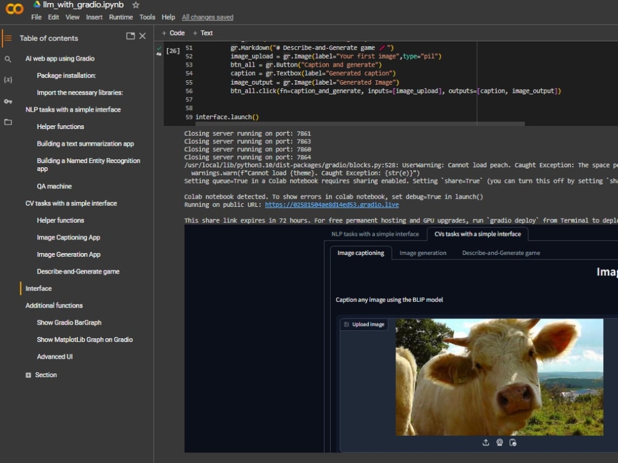
Task: Click the paste from clipboard icon below photo
Action: [x=513, y=443]
